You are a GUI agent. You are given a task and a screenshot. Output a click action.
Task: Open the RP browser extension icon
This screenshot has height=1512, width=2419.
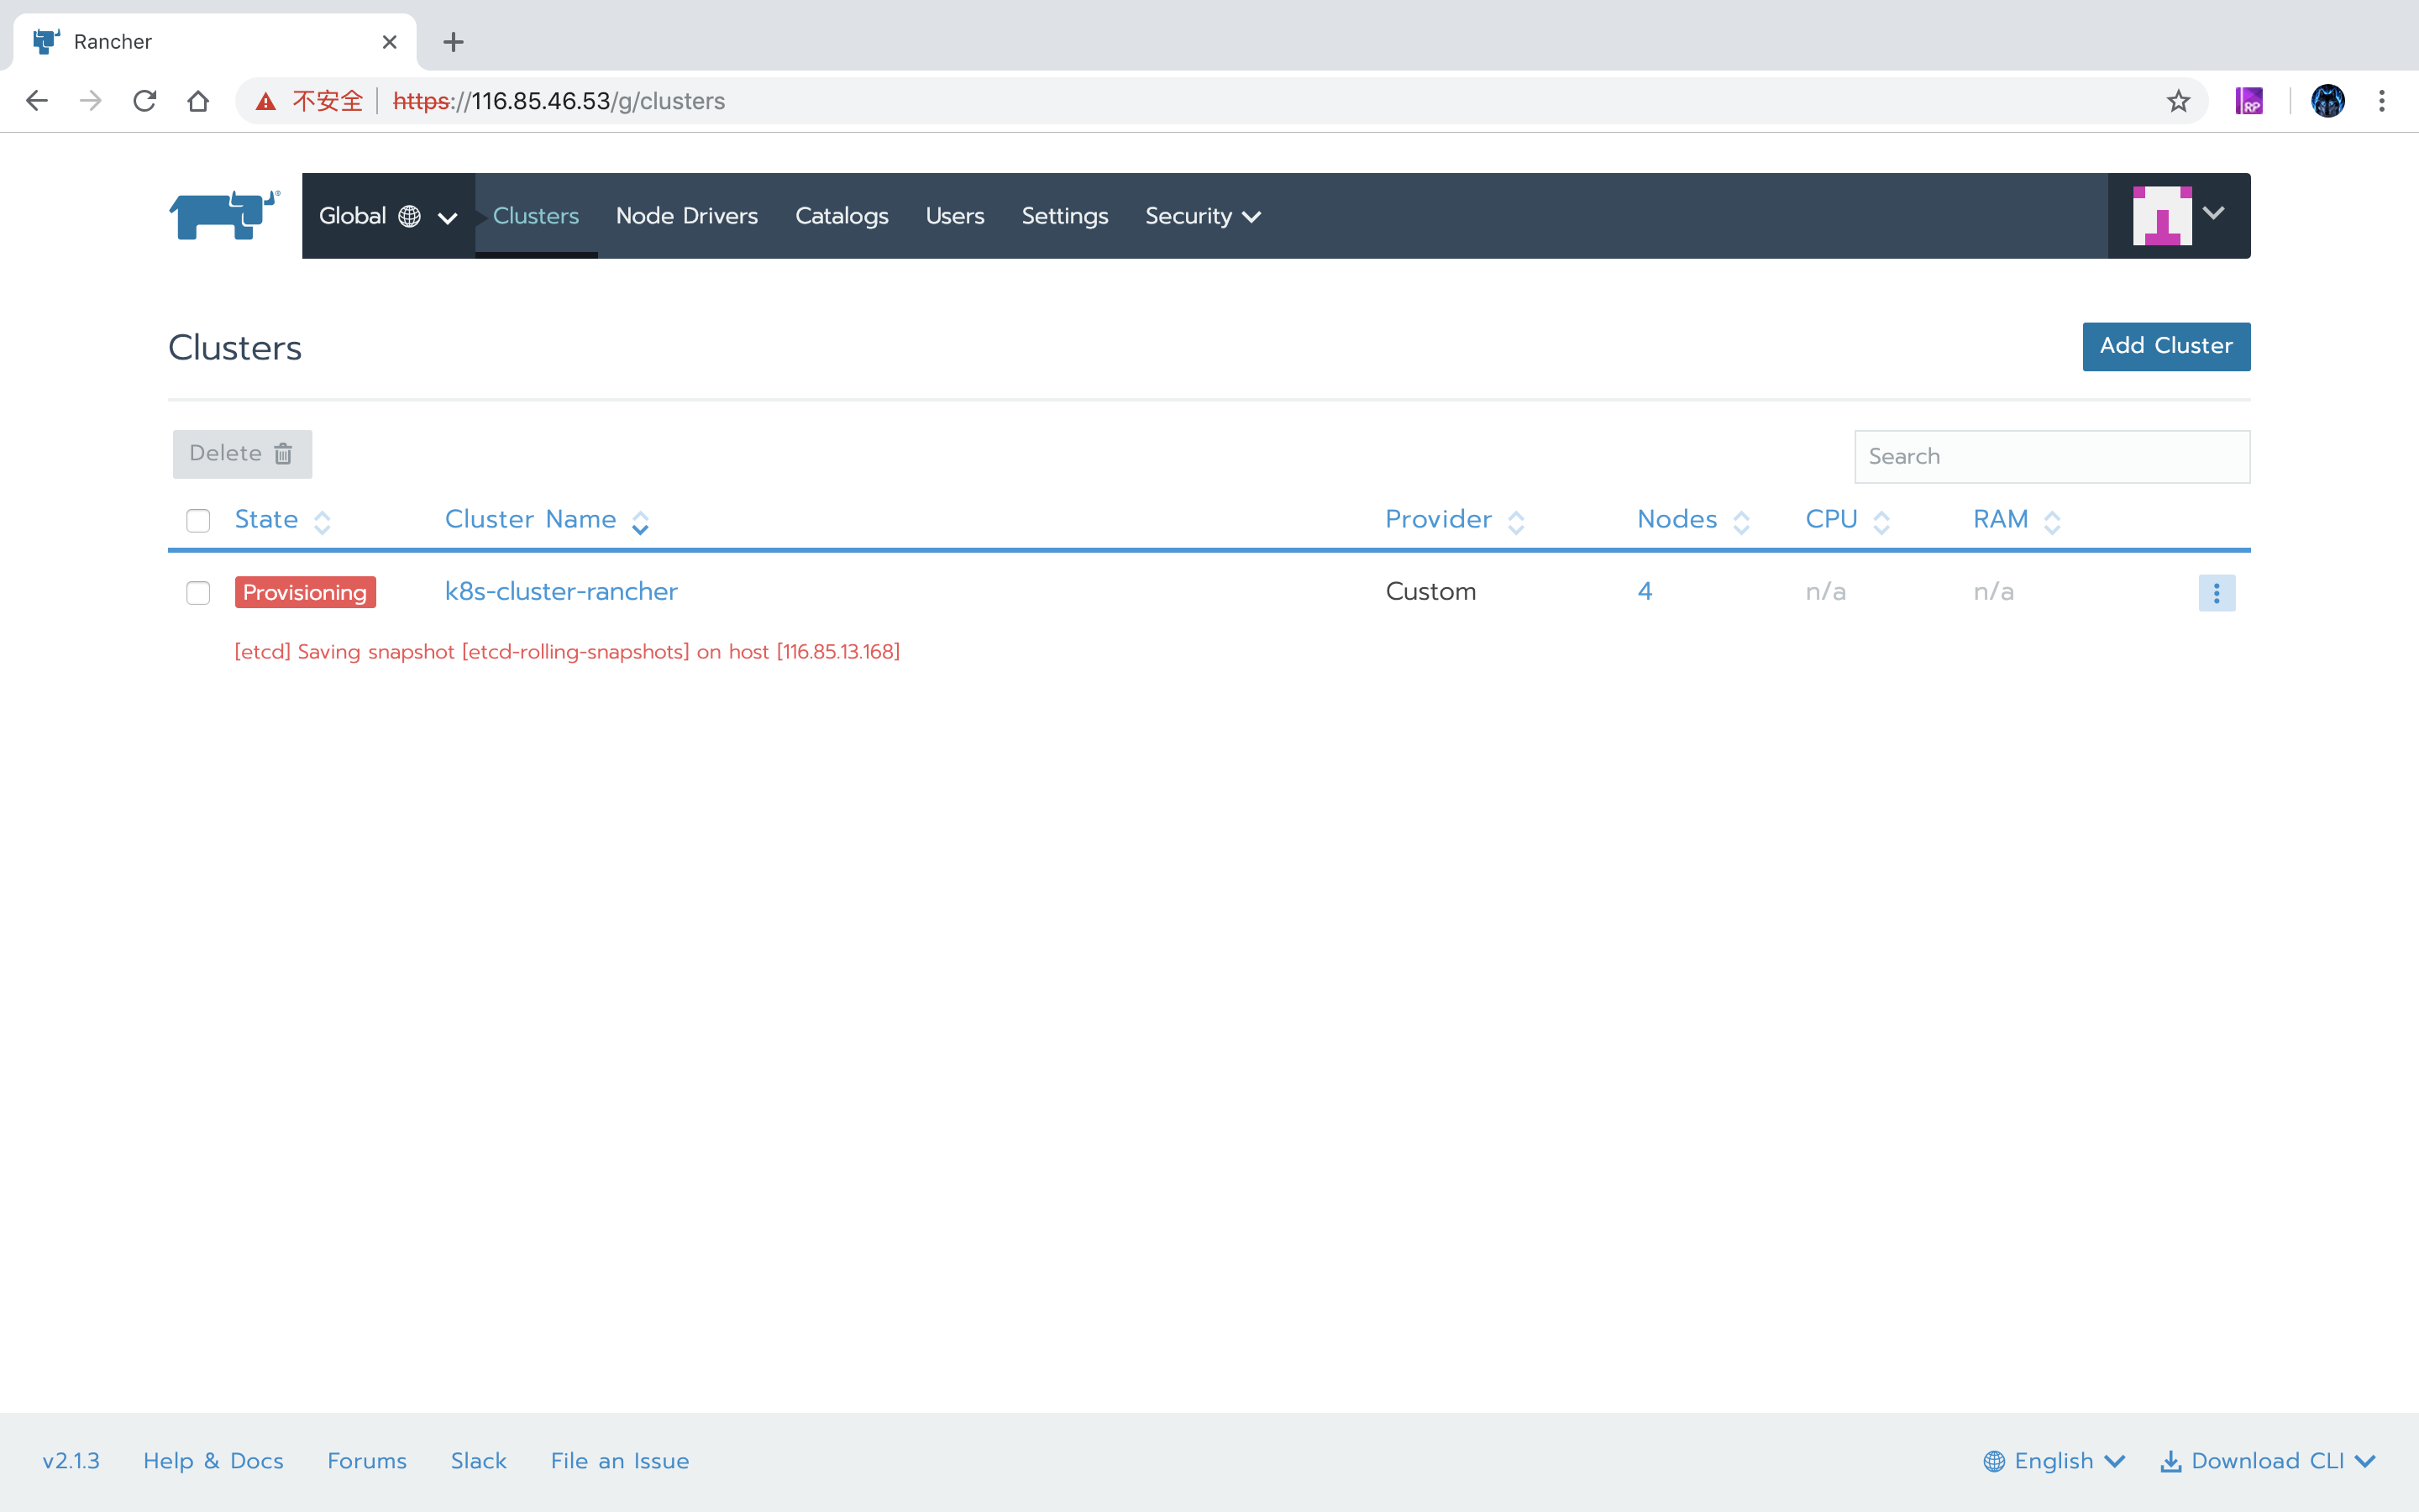(x=2249, y=101)
